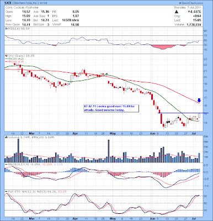Click the Last price 15.05 in quote box
This screenshot has height=221, width=213.
pyautogui.click(x=197, y=20)
